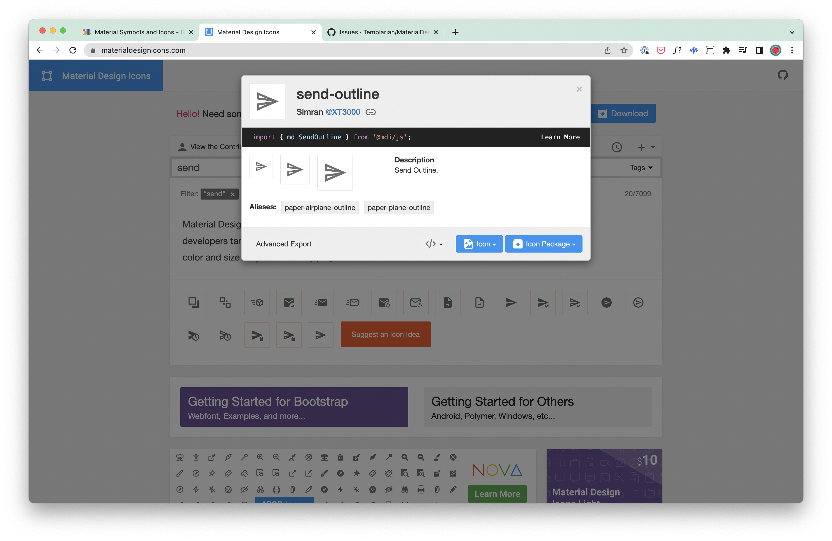Open the Tags dropdown
The image size is (832, 541).
pos(641,168)
